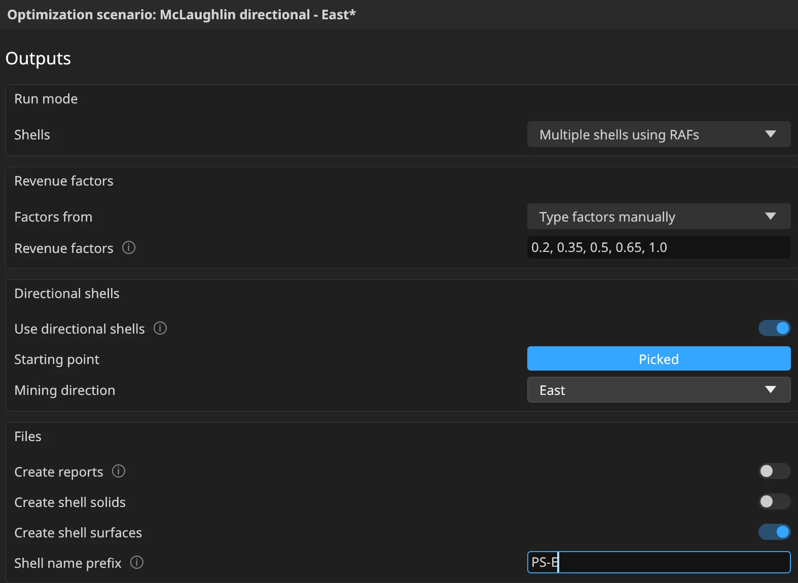Click the Picked starting point button
Image resolution: width=798 pixels, height=583 pixels.
[659, 359]
